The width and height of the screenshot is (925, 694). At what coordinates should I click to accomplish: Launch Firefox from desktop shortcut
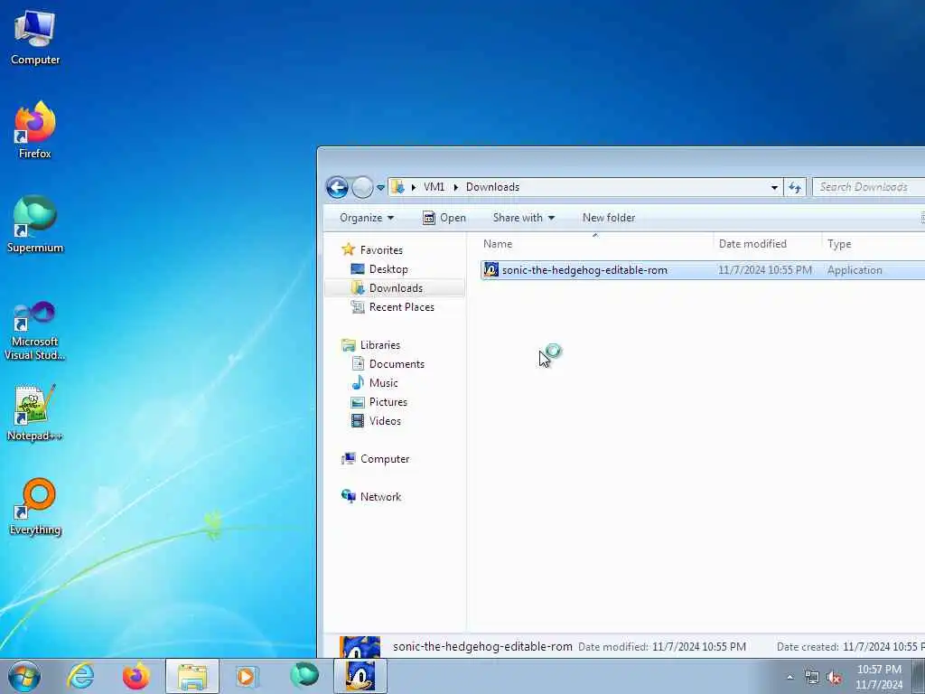pyautogui.click(x=35, y=130)
